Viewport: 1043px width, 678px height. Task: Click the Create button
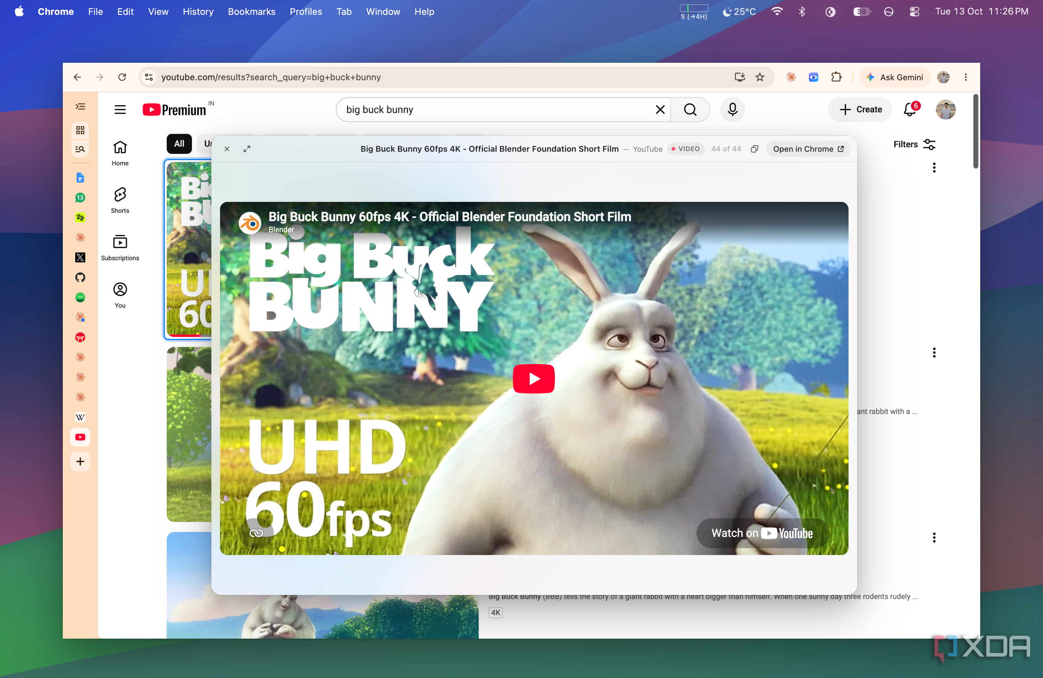[860, 110]
